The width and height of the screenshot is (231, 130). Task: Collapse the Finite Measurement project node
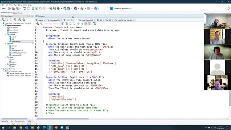pos(4,25)
